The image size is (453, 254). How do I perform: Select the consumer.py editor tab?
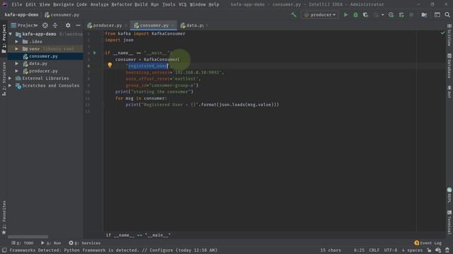pos(154,25)
